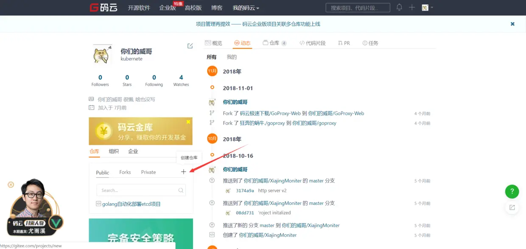Viewport: 526px width, 249px height.
Task: Open golang自动化部署etcd项目 repository
Action: click(x=131, y=204)
